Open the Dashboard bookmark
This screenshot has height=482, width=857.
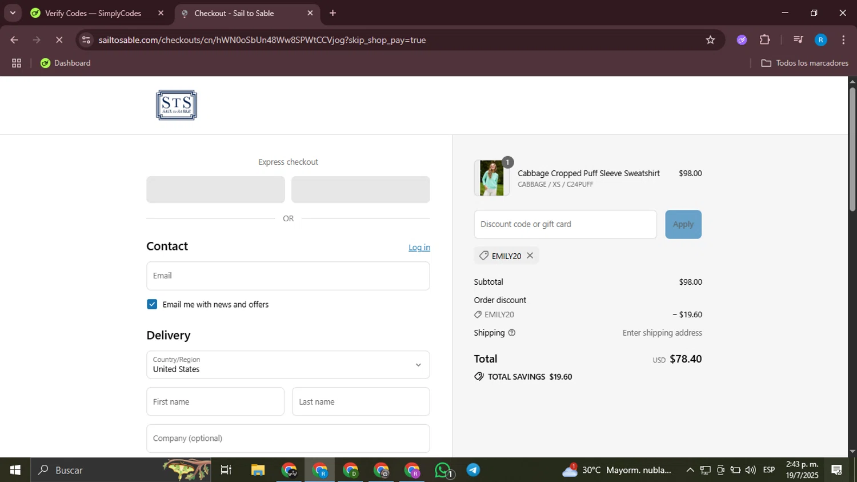[x=66, y=63]
